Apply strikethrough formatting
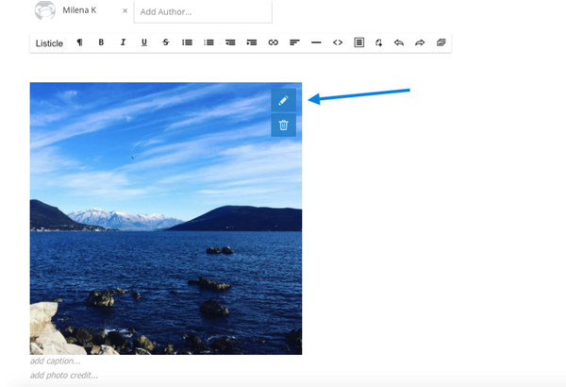 click(166, 43)
